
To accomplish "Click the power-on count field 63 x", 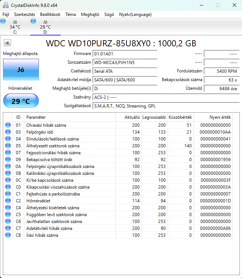I will coord(222,80).
